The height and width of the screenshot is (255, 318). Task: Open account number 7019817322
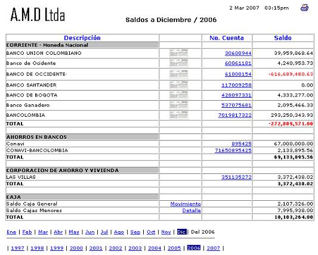click(x=235, y=115)
